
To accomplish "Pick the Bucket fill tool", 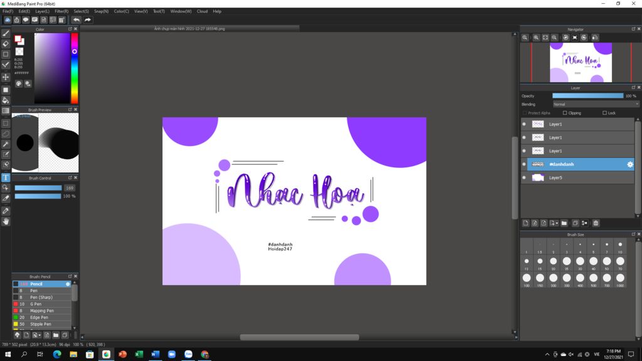I will (x=6, y=100).
